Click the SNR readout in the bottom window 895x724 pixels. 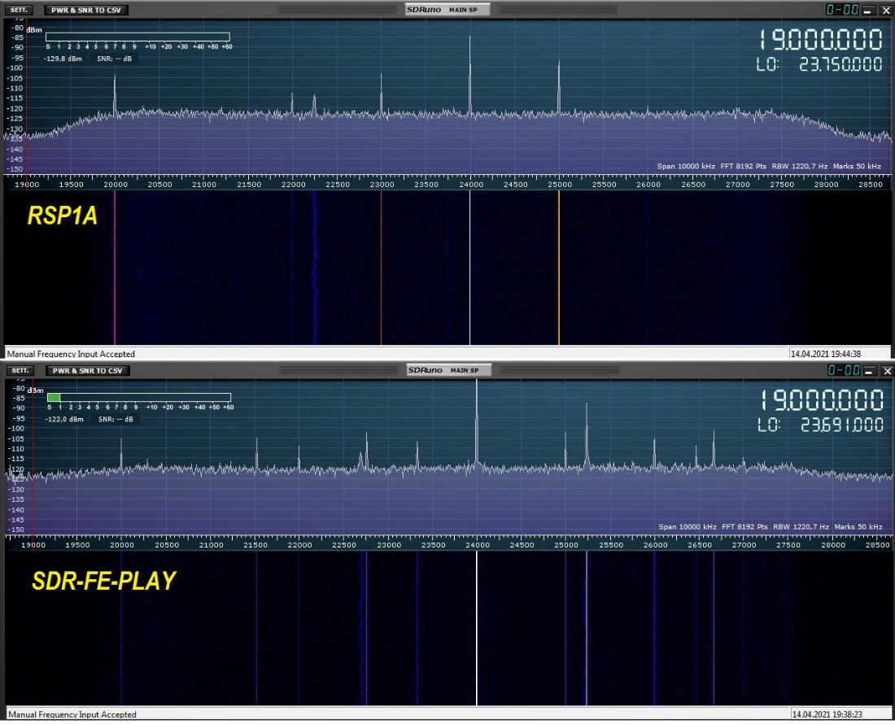point(116,419)
